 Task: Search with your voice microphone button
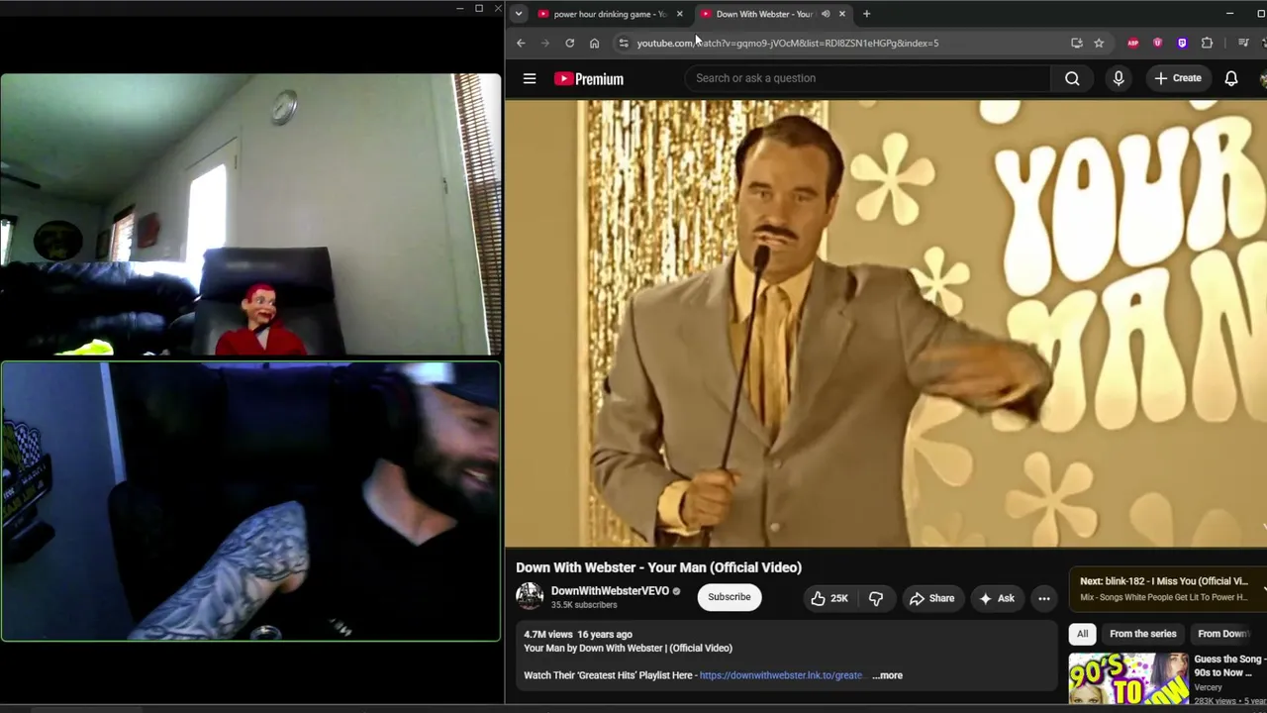pos(1119,78)
